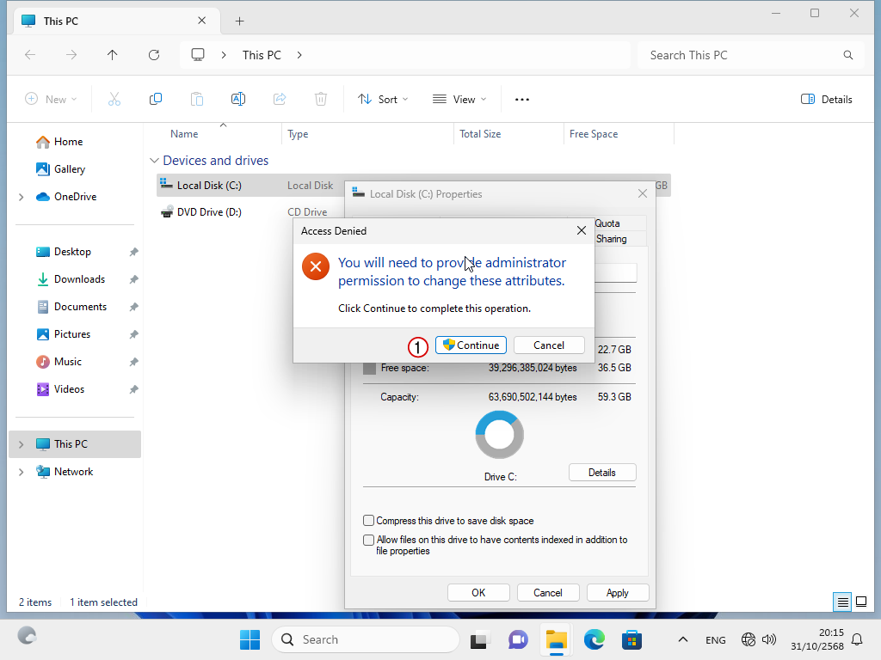The image size is (881, 660).
Task: Click Continue in Access Denied dialog
Action: pos(471,345)
